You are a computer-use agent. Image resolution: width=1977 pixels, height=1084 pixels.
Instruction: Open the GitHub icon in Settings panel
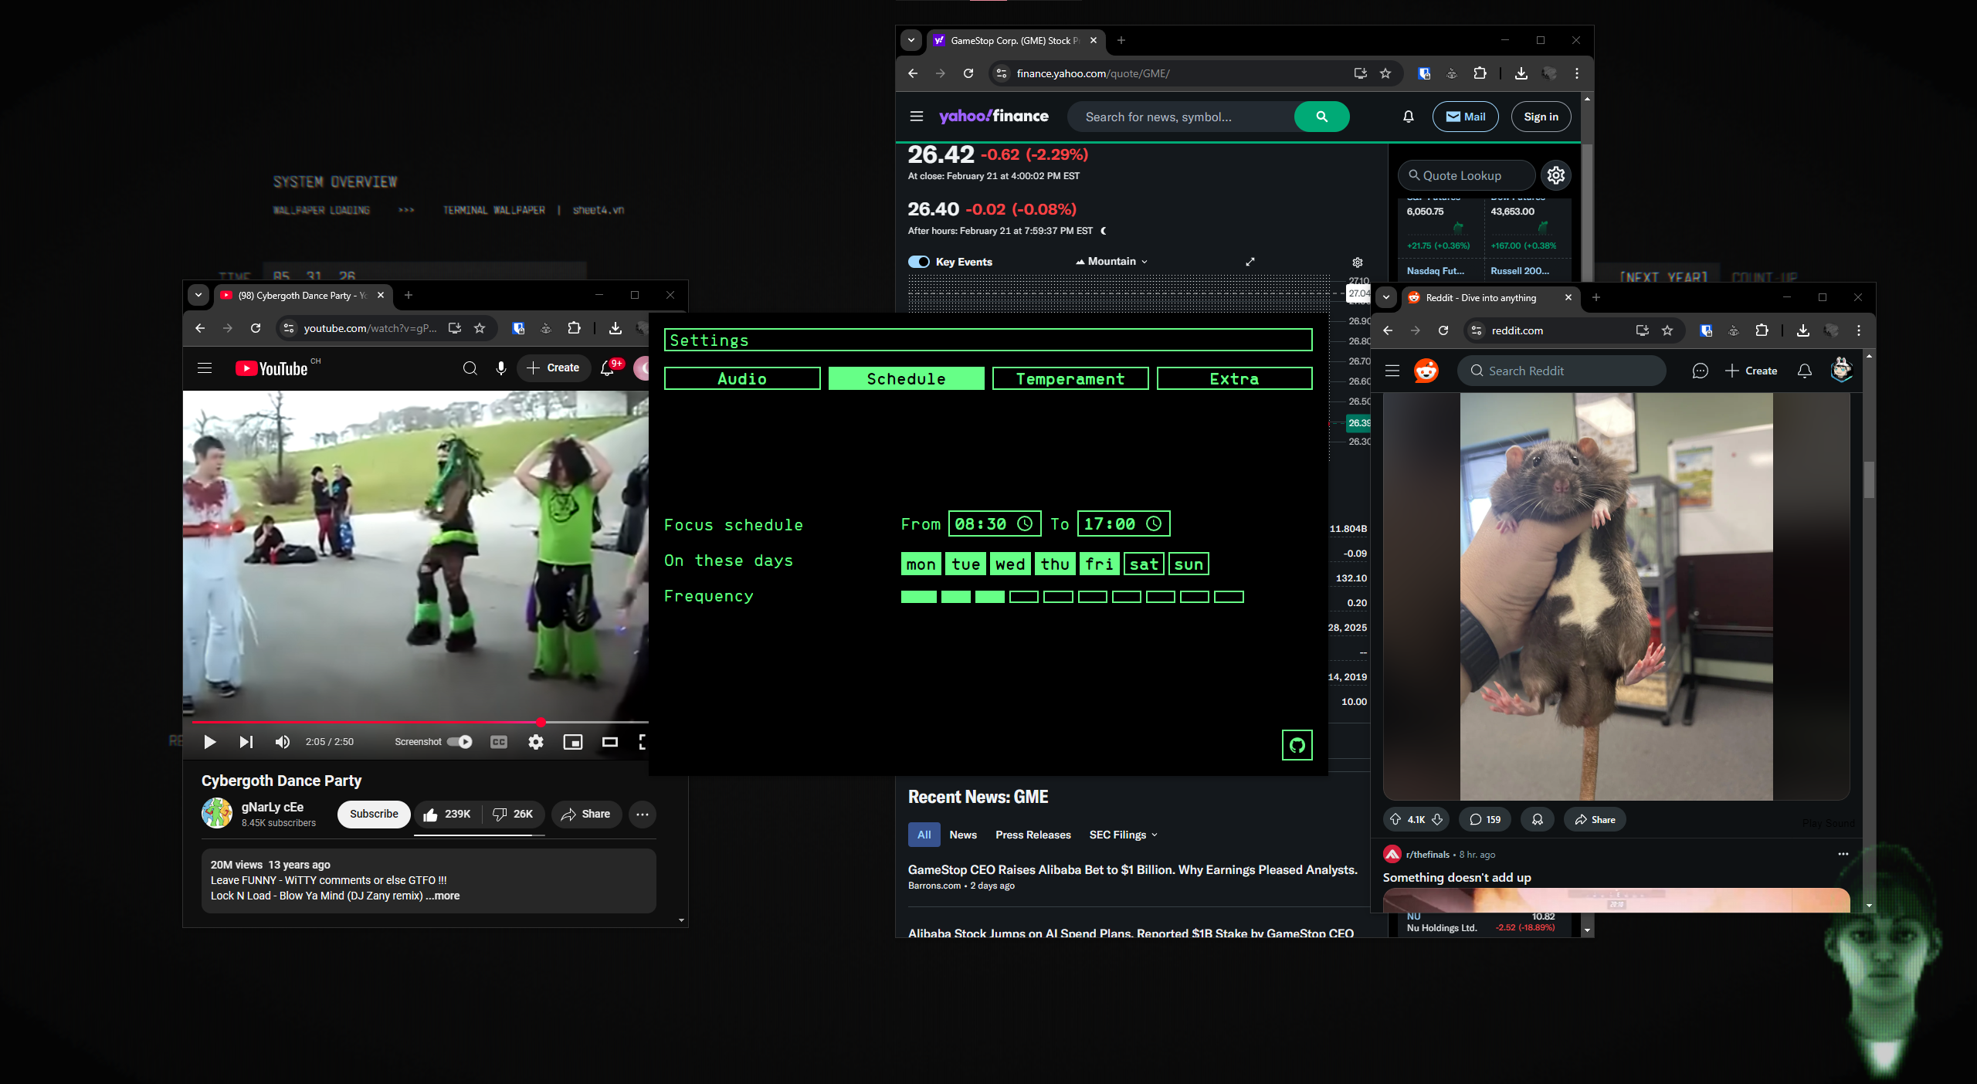1297,745
